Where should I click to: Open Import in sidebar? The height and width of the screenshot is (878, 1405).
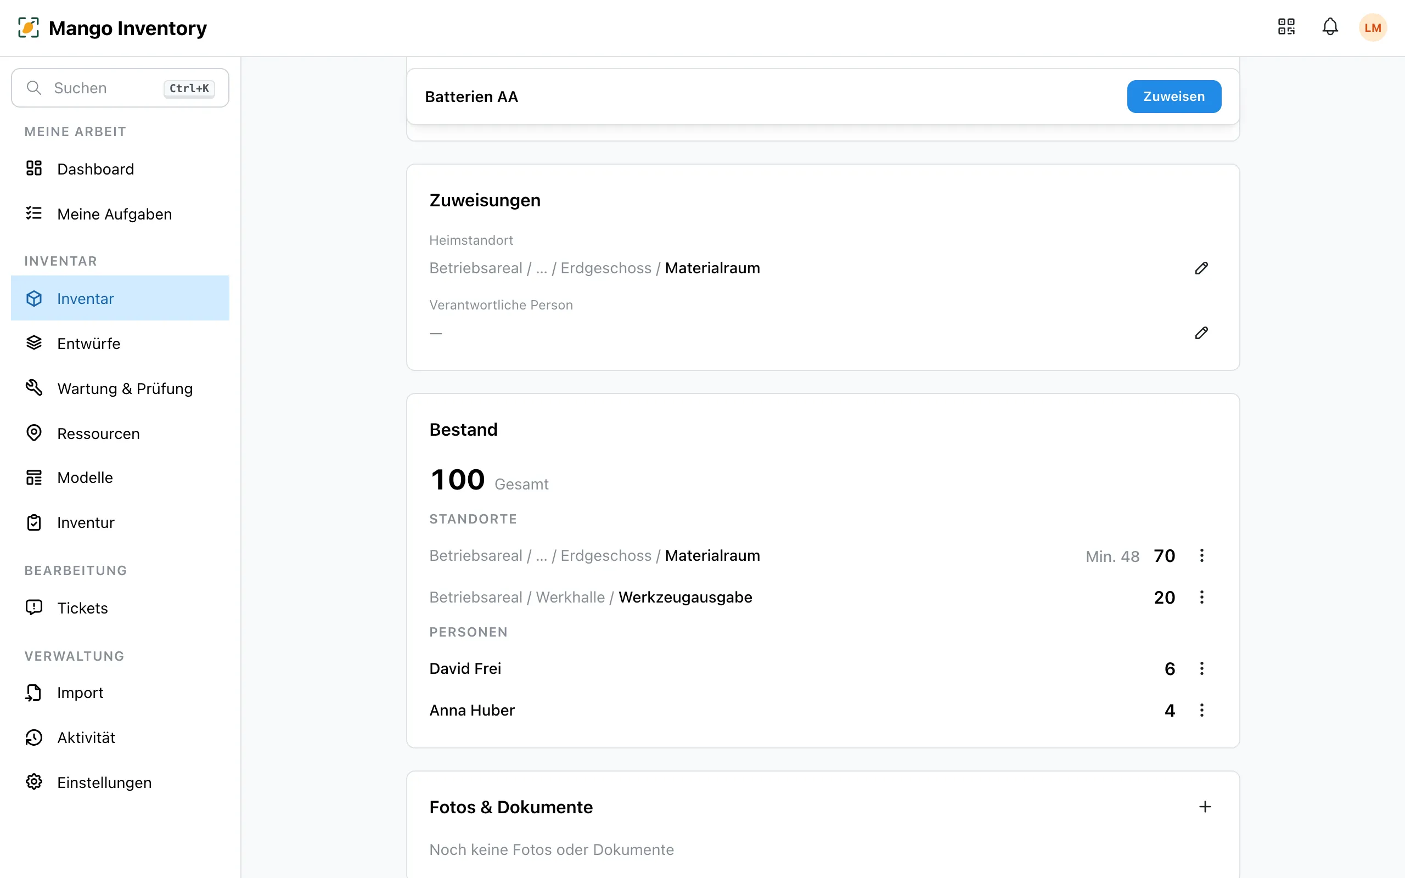120,692
